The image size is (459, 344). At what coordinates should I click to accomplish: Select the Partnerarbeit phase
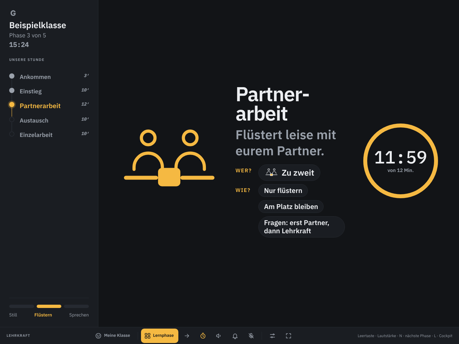click(x=49, y=105)
